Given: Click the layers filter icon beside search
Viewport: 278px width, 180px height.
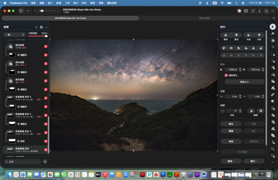Looking at the screenshot, I should click(45, 162).
